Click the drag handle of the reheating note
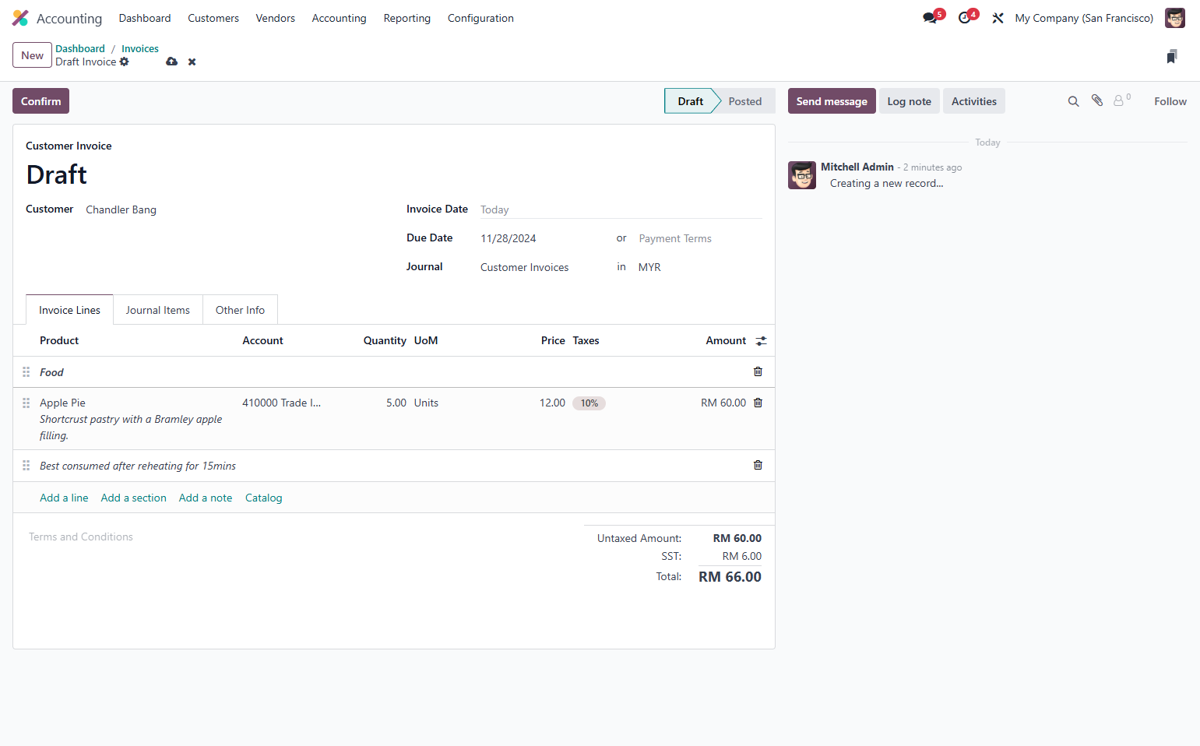 coord(26,466)
